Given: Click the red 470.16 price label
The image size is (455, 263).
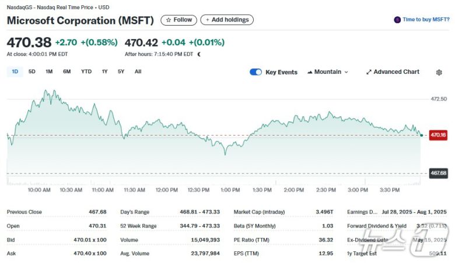Looking at the screenshot, I should point(438,135).
